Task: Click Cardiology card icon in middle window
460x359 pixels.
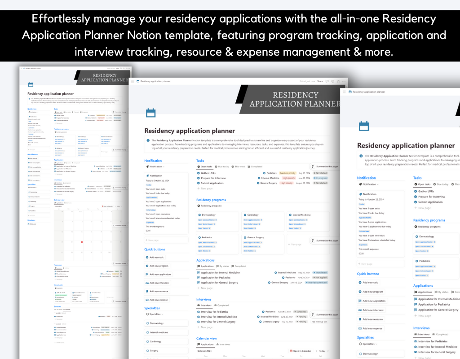Action: (245, 215)
